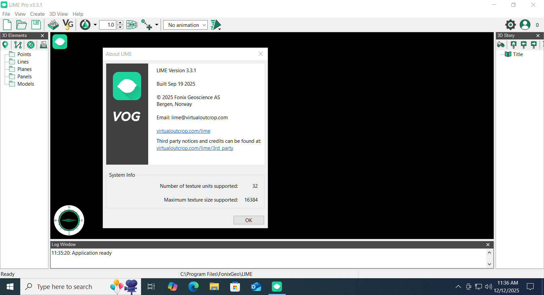
Task: Open the Create menu
Action: (37, 14)
